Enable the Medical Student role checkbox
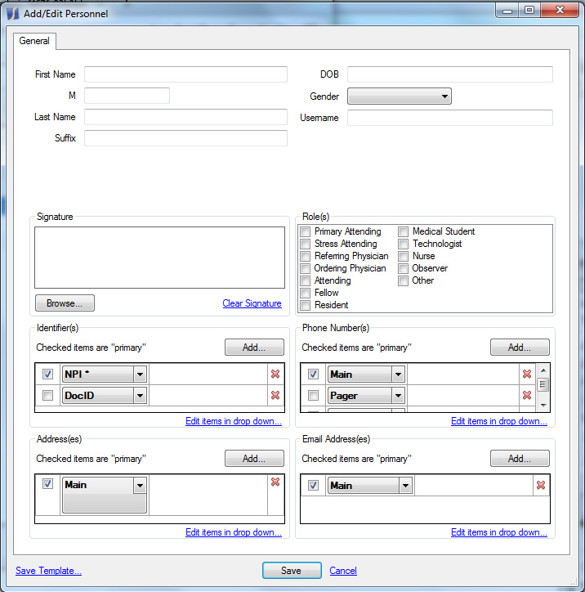 click(404, 232)
